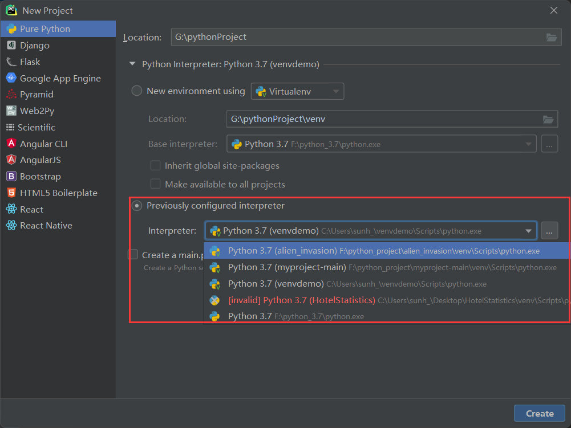The image size is (571, 428).
Task: Browse folder for project Location
Action: pyautogui.click(x=552, y=37)
